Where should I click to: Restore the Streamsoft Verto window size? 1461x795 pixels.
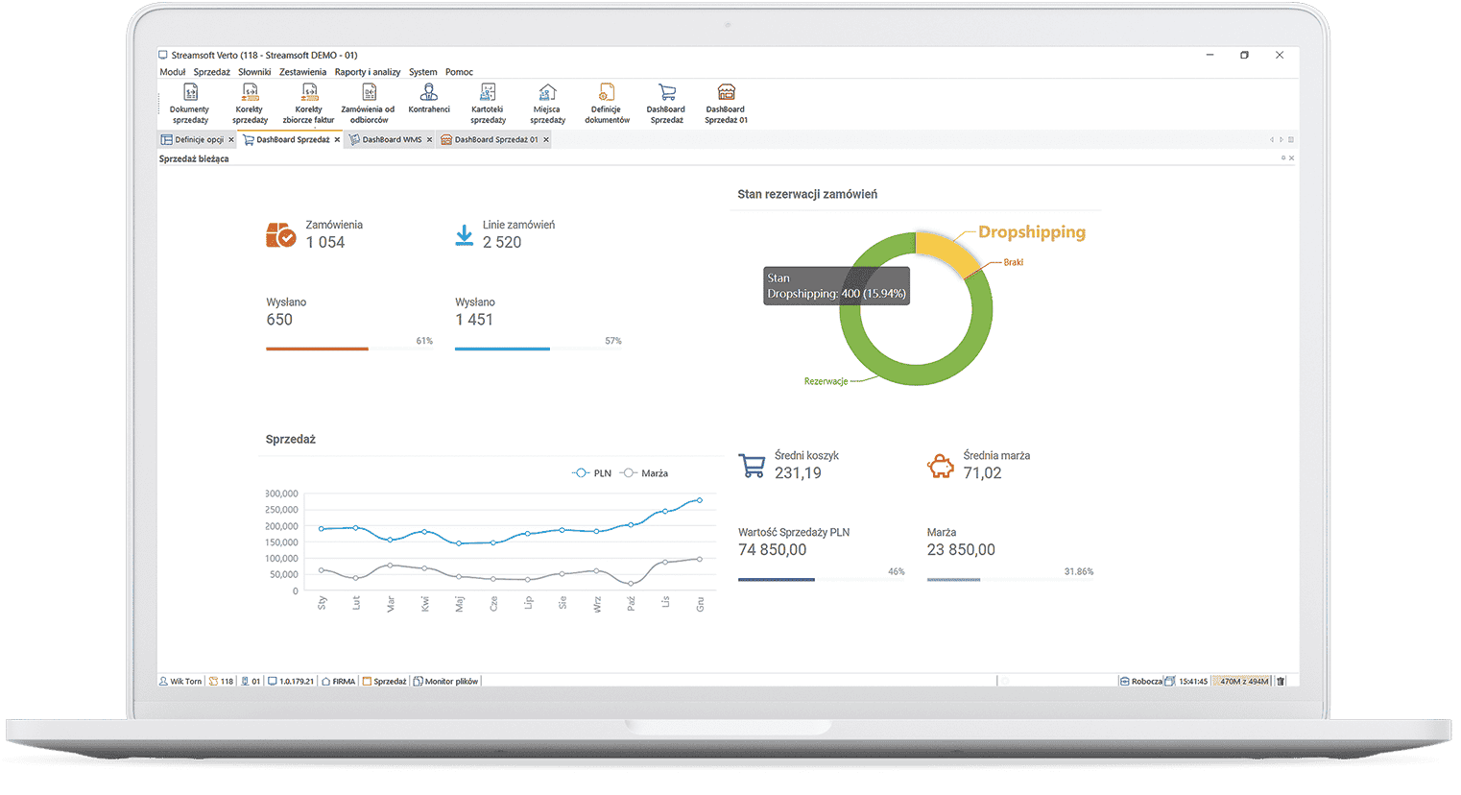[x=1244, y=56]
